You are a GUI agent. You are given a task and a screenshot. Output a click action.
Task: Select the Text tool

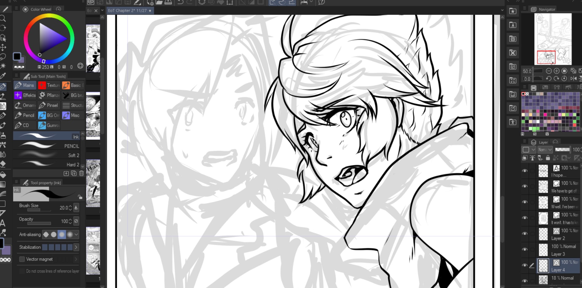pos(3,223)
